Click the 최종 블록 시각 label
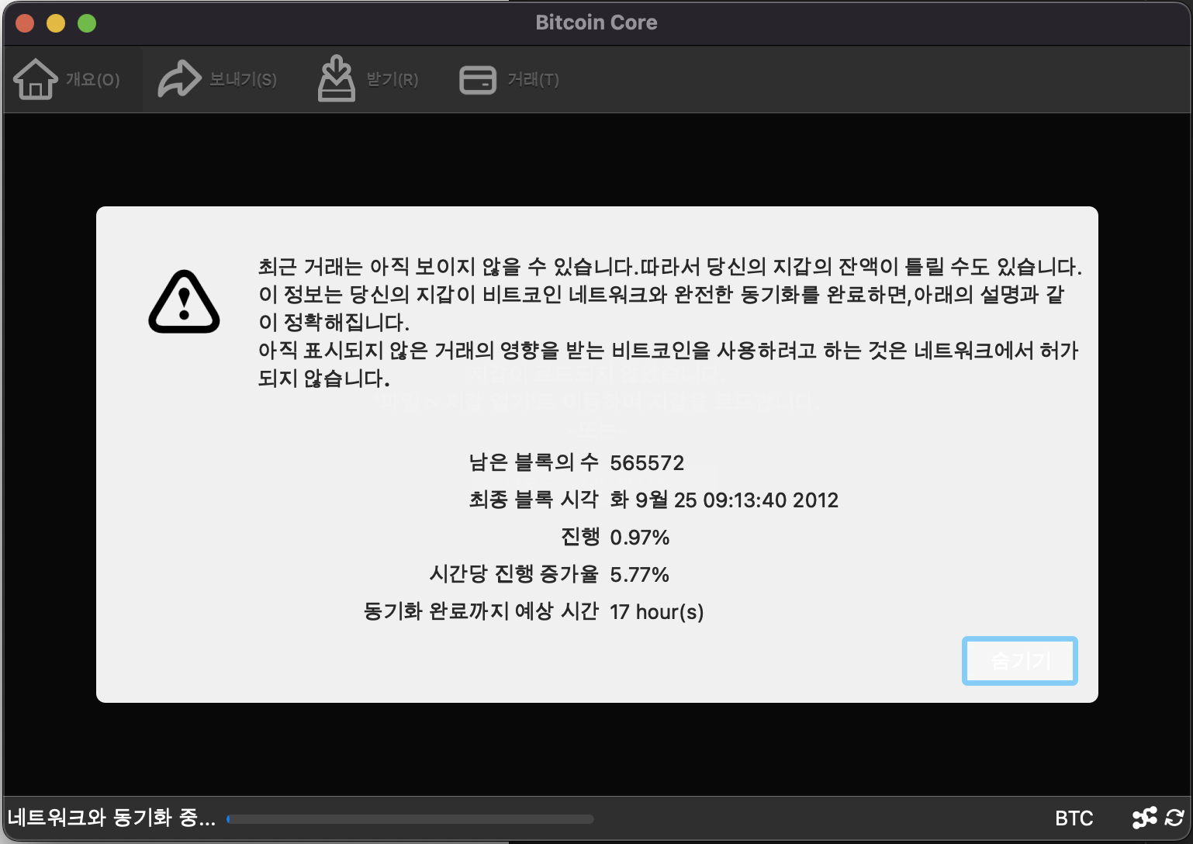Screen dimensions: 1193x844 click(x=534, y=500)
